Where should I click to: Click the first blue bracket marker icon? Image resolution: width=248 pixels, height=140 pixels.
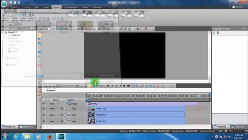(x=133, y=86)
